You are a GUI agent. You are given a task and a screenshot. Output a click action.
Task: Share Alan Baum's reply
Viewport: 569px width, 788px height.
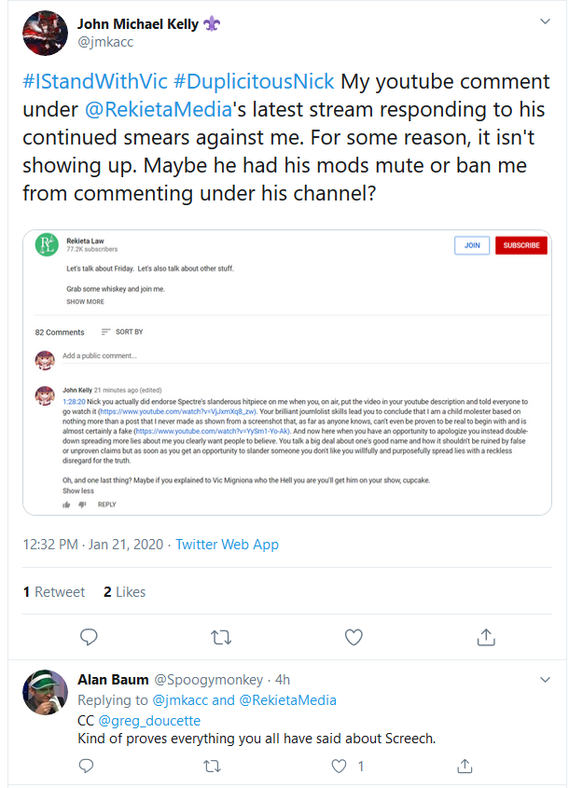click(x=465, y=766)
